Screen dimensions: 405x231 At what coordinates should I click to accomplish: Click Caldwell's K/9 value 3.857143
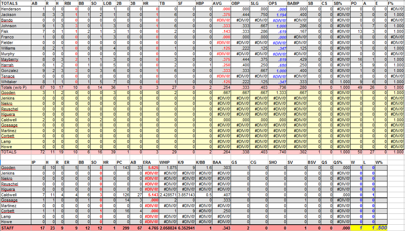tap(187, 195)
